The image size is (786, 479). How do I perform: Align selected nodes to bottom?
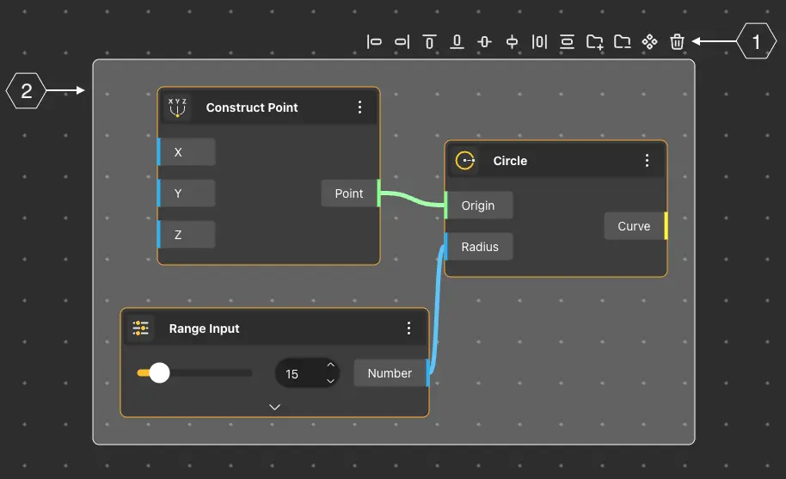[457, 41]
